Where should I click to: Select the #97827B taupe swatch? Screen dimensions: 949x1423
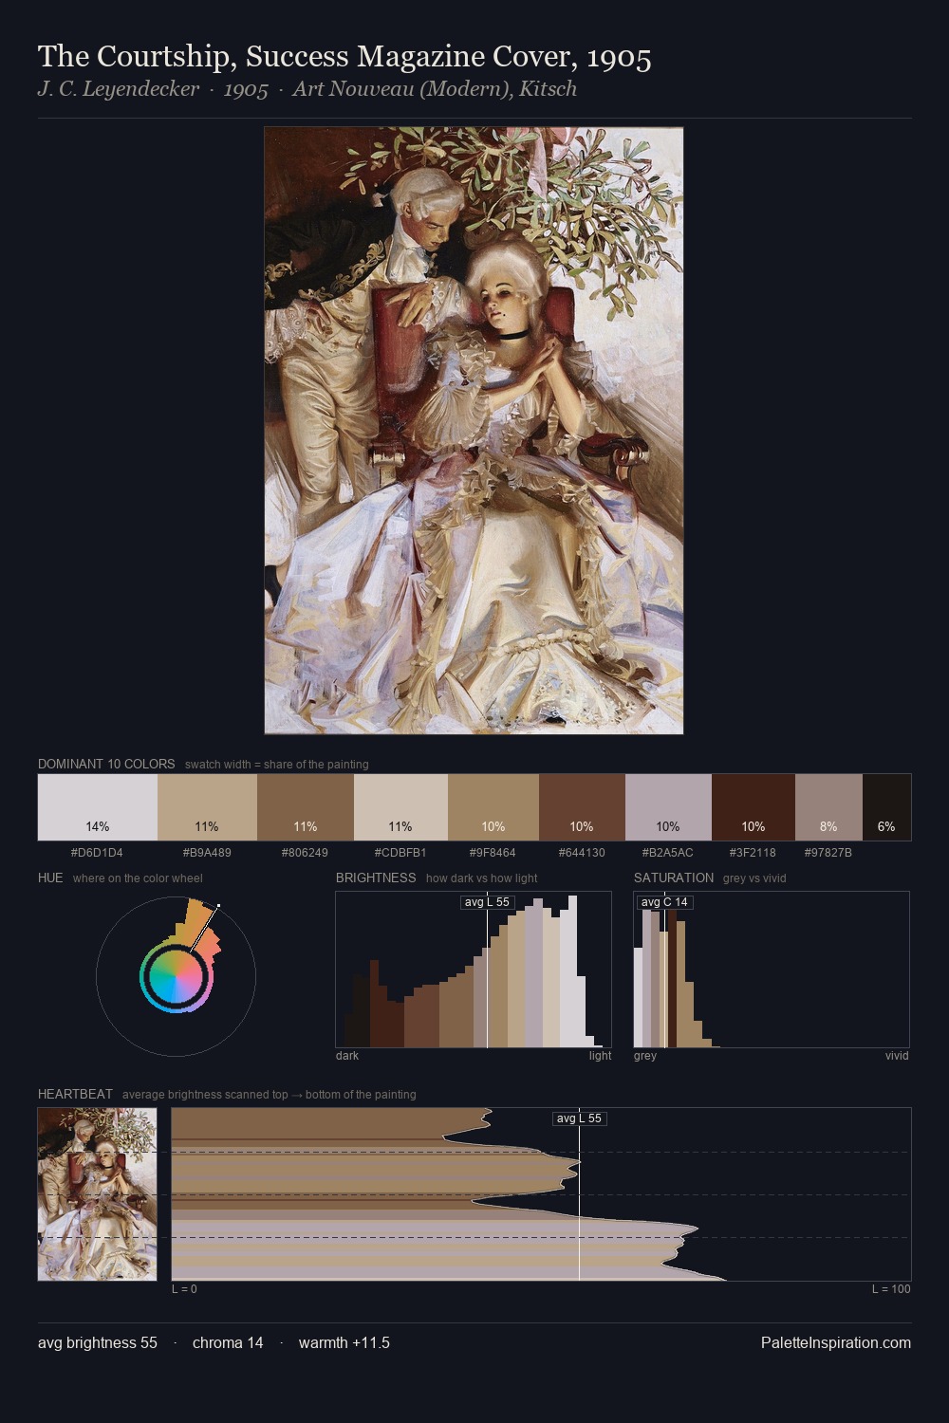click(x=828, y=807)
